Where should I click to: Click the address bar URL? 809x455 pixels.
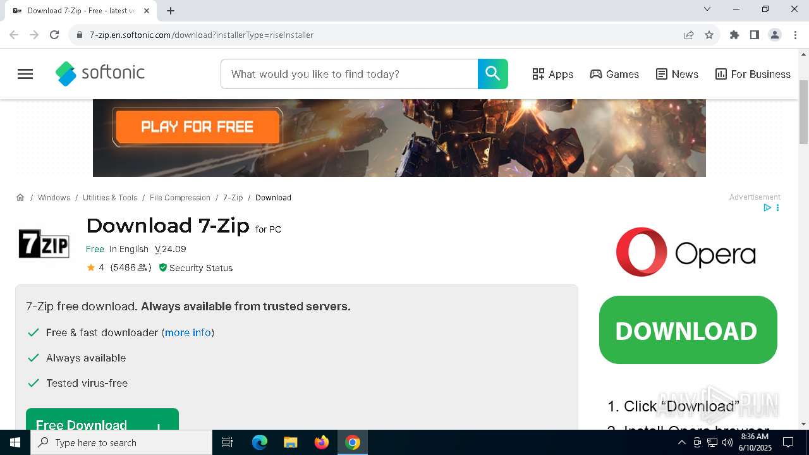point(202,35)
